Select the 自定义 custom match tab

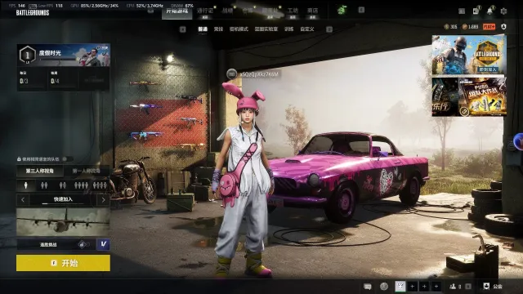pos(307,29)
